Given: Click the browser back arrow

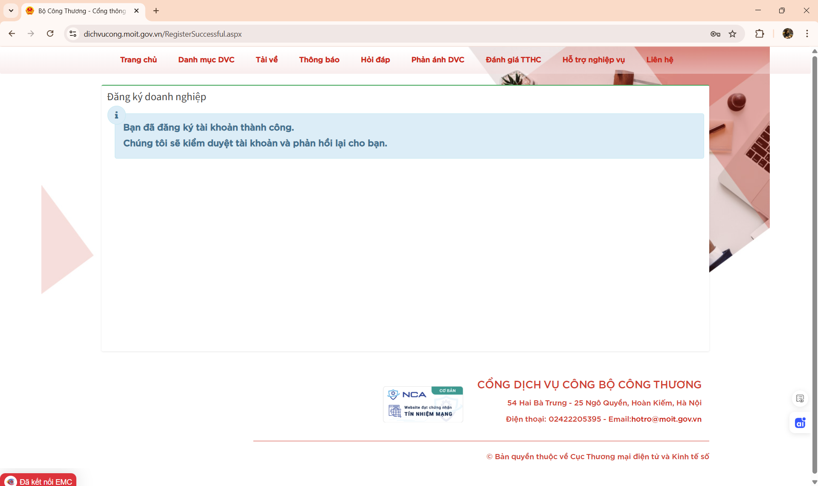Looking at the screenshot, I should [x=12, y=34].
